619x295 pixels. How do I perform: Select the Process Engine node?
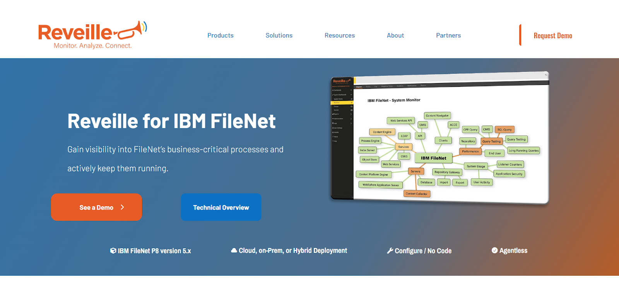[x=370, y=141]
